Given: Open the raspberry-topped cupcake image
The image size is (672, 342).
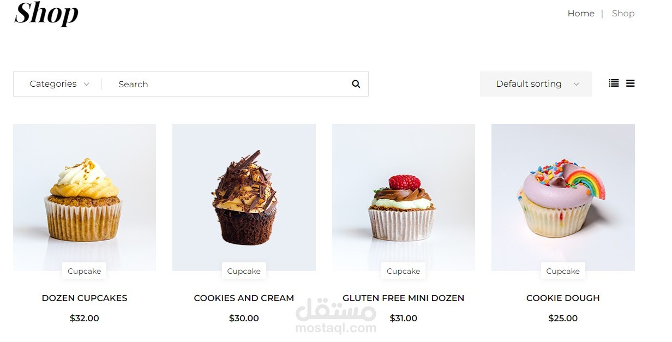Looking at the screenshot, I should (404, 197).
